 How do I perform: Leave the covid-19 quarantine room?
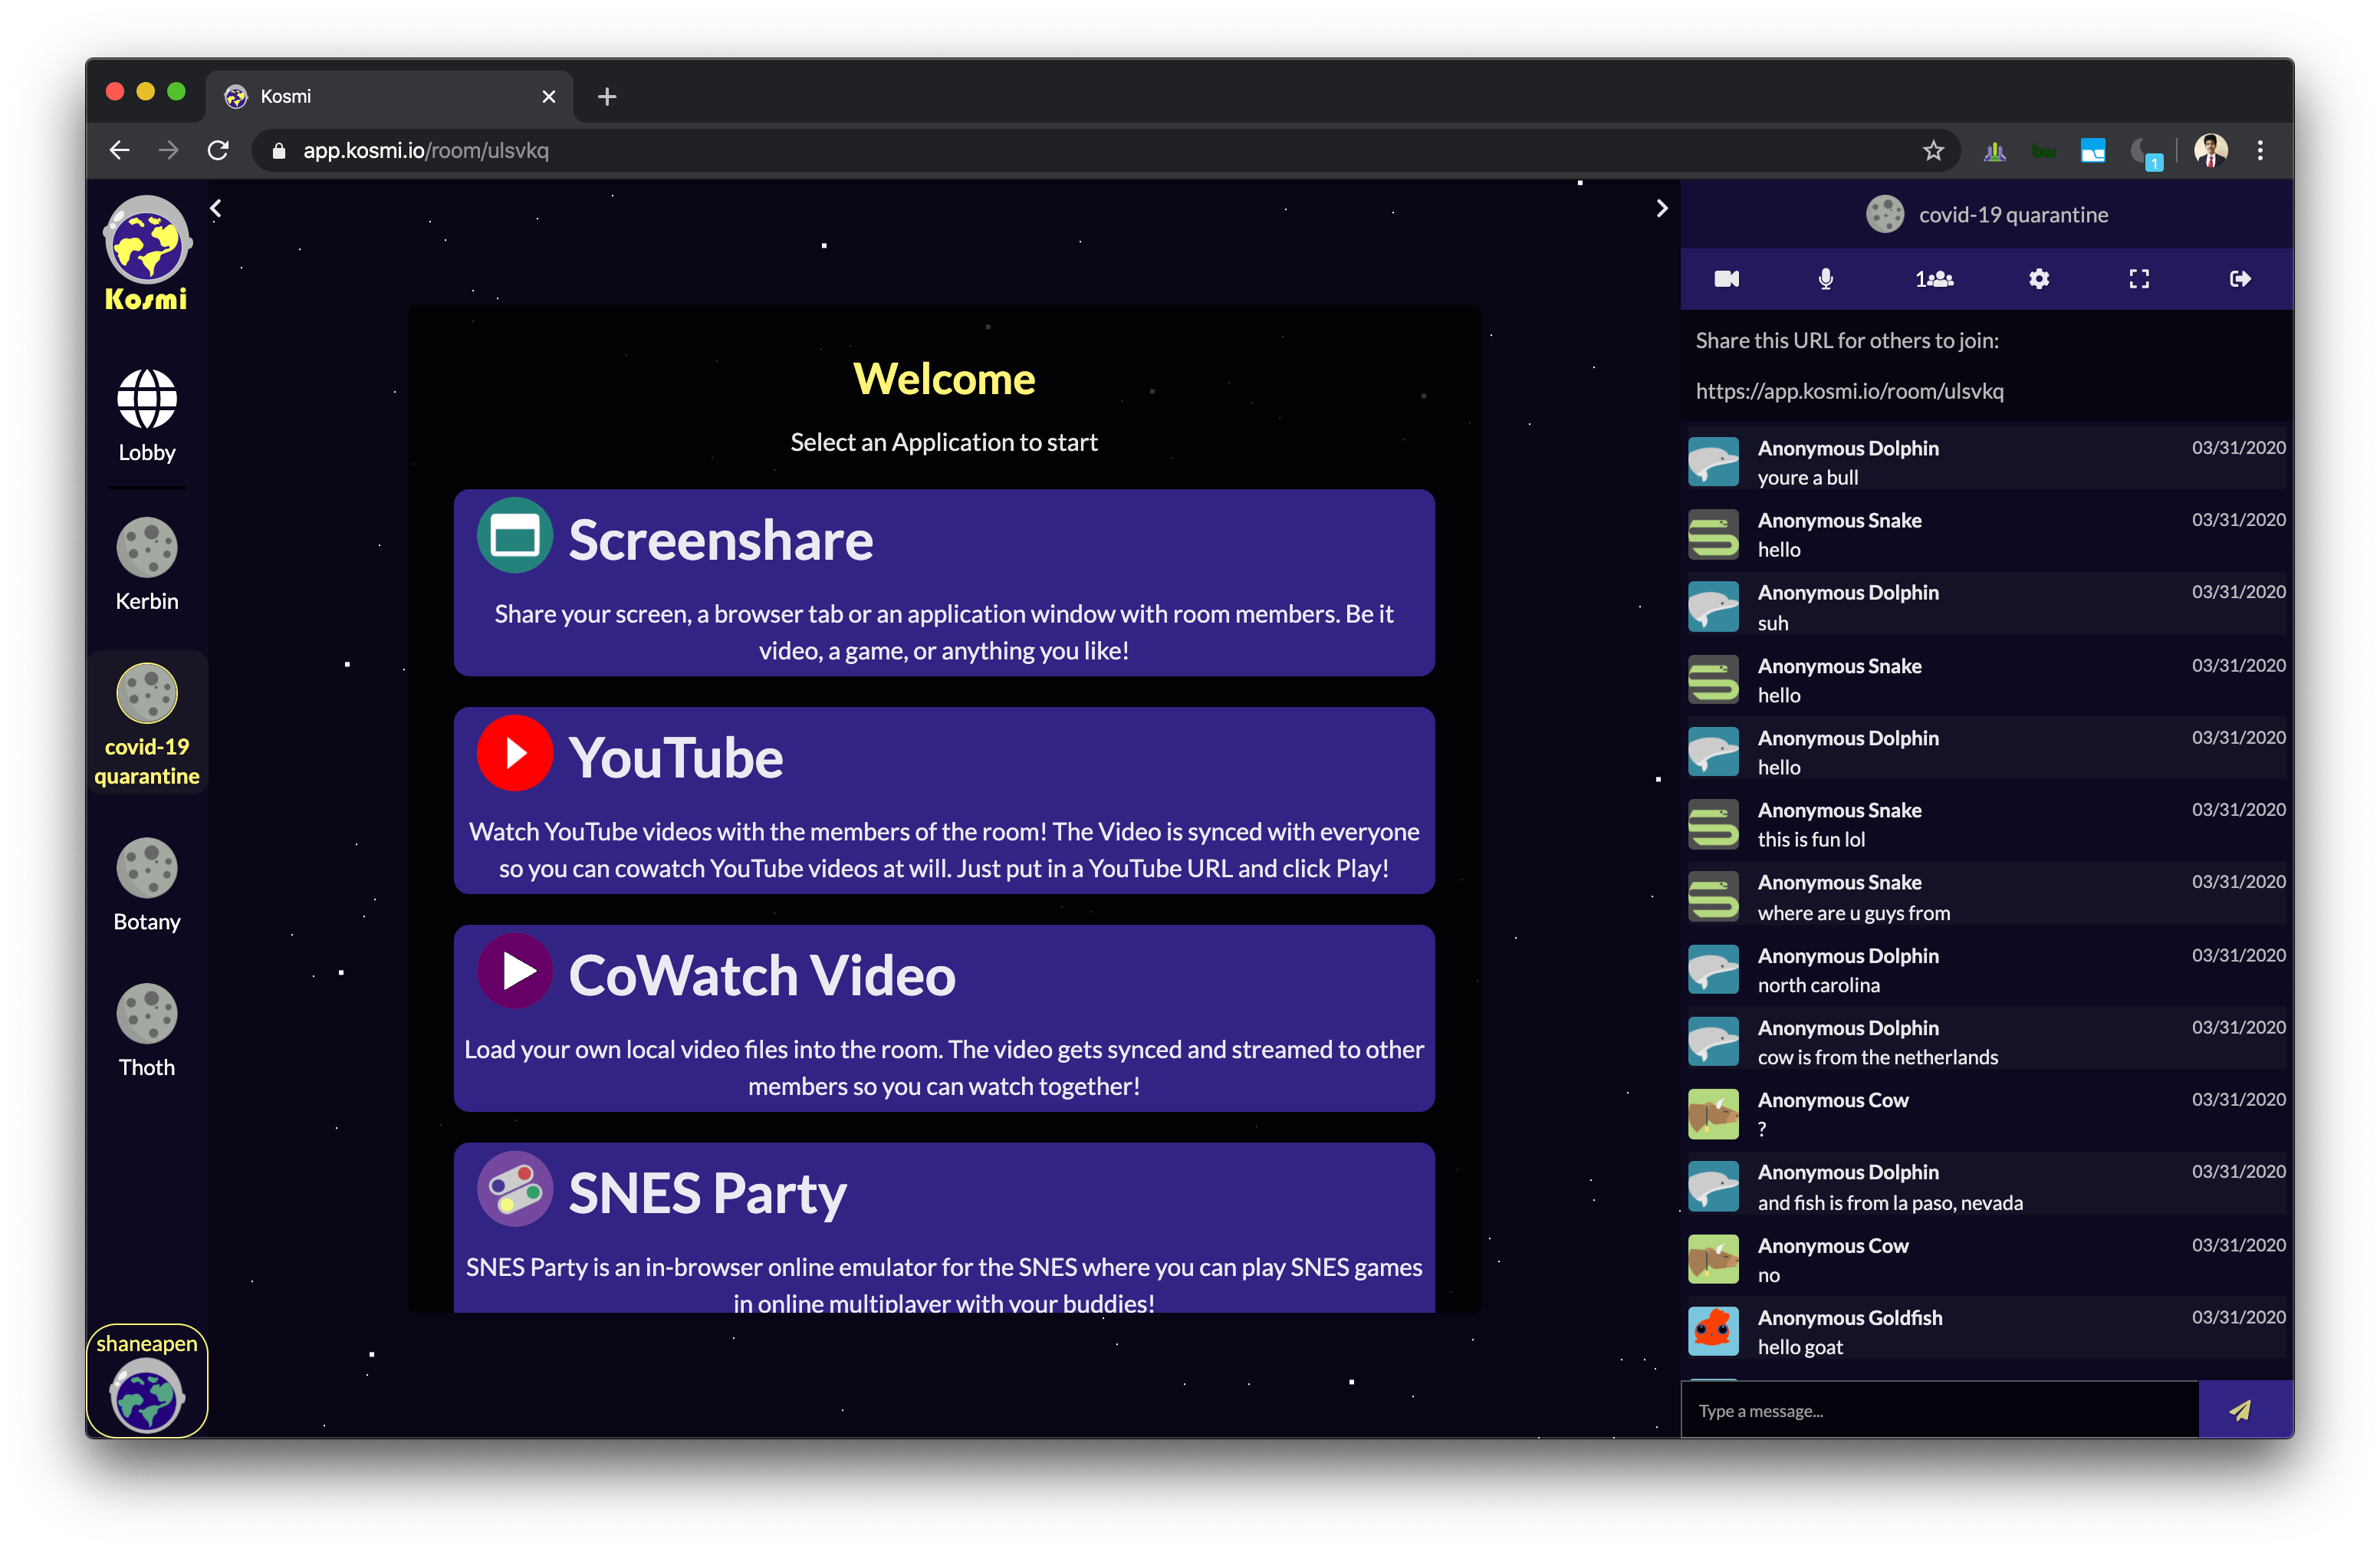tap(2240, 279)
